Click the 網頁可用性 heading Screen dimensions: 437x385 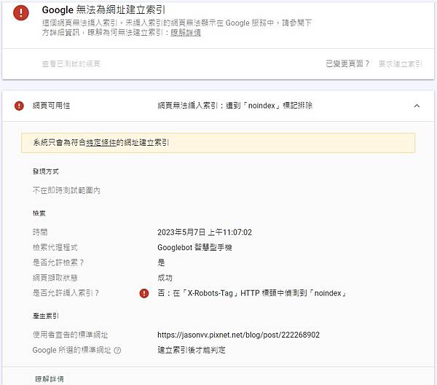[x=51, y=106]
